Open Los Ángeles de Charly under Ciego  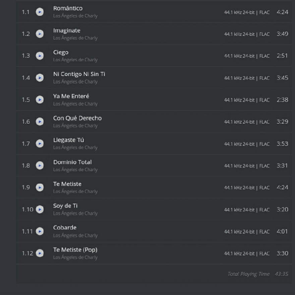tap(75, 60)
